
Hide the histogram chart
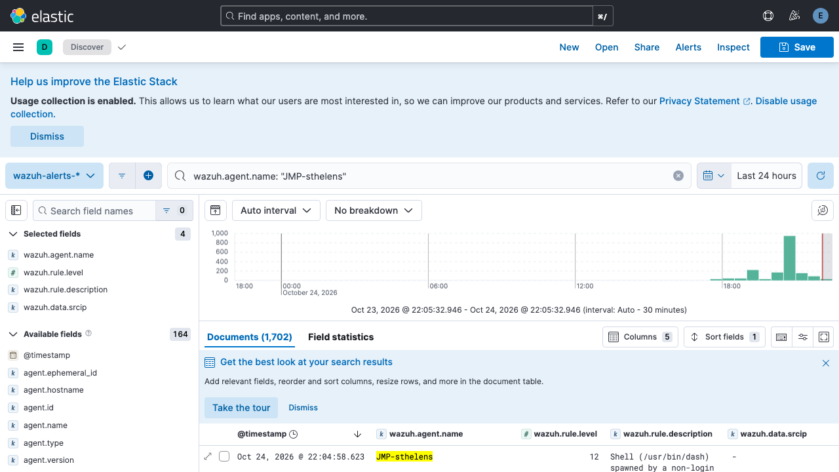point(215,210)
